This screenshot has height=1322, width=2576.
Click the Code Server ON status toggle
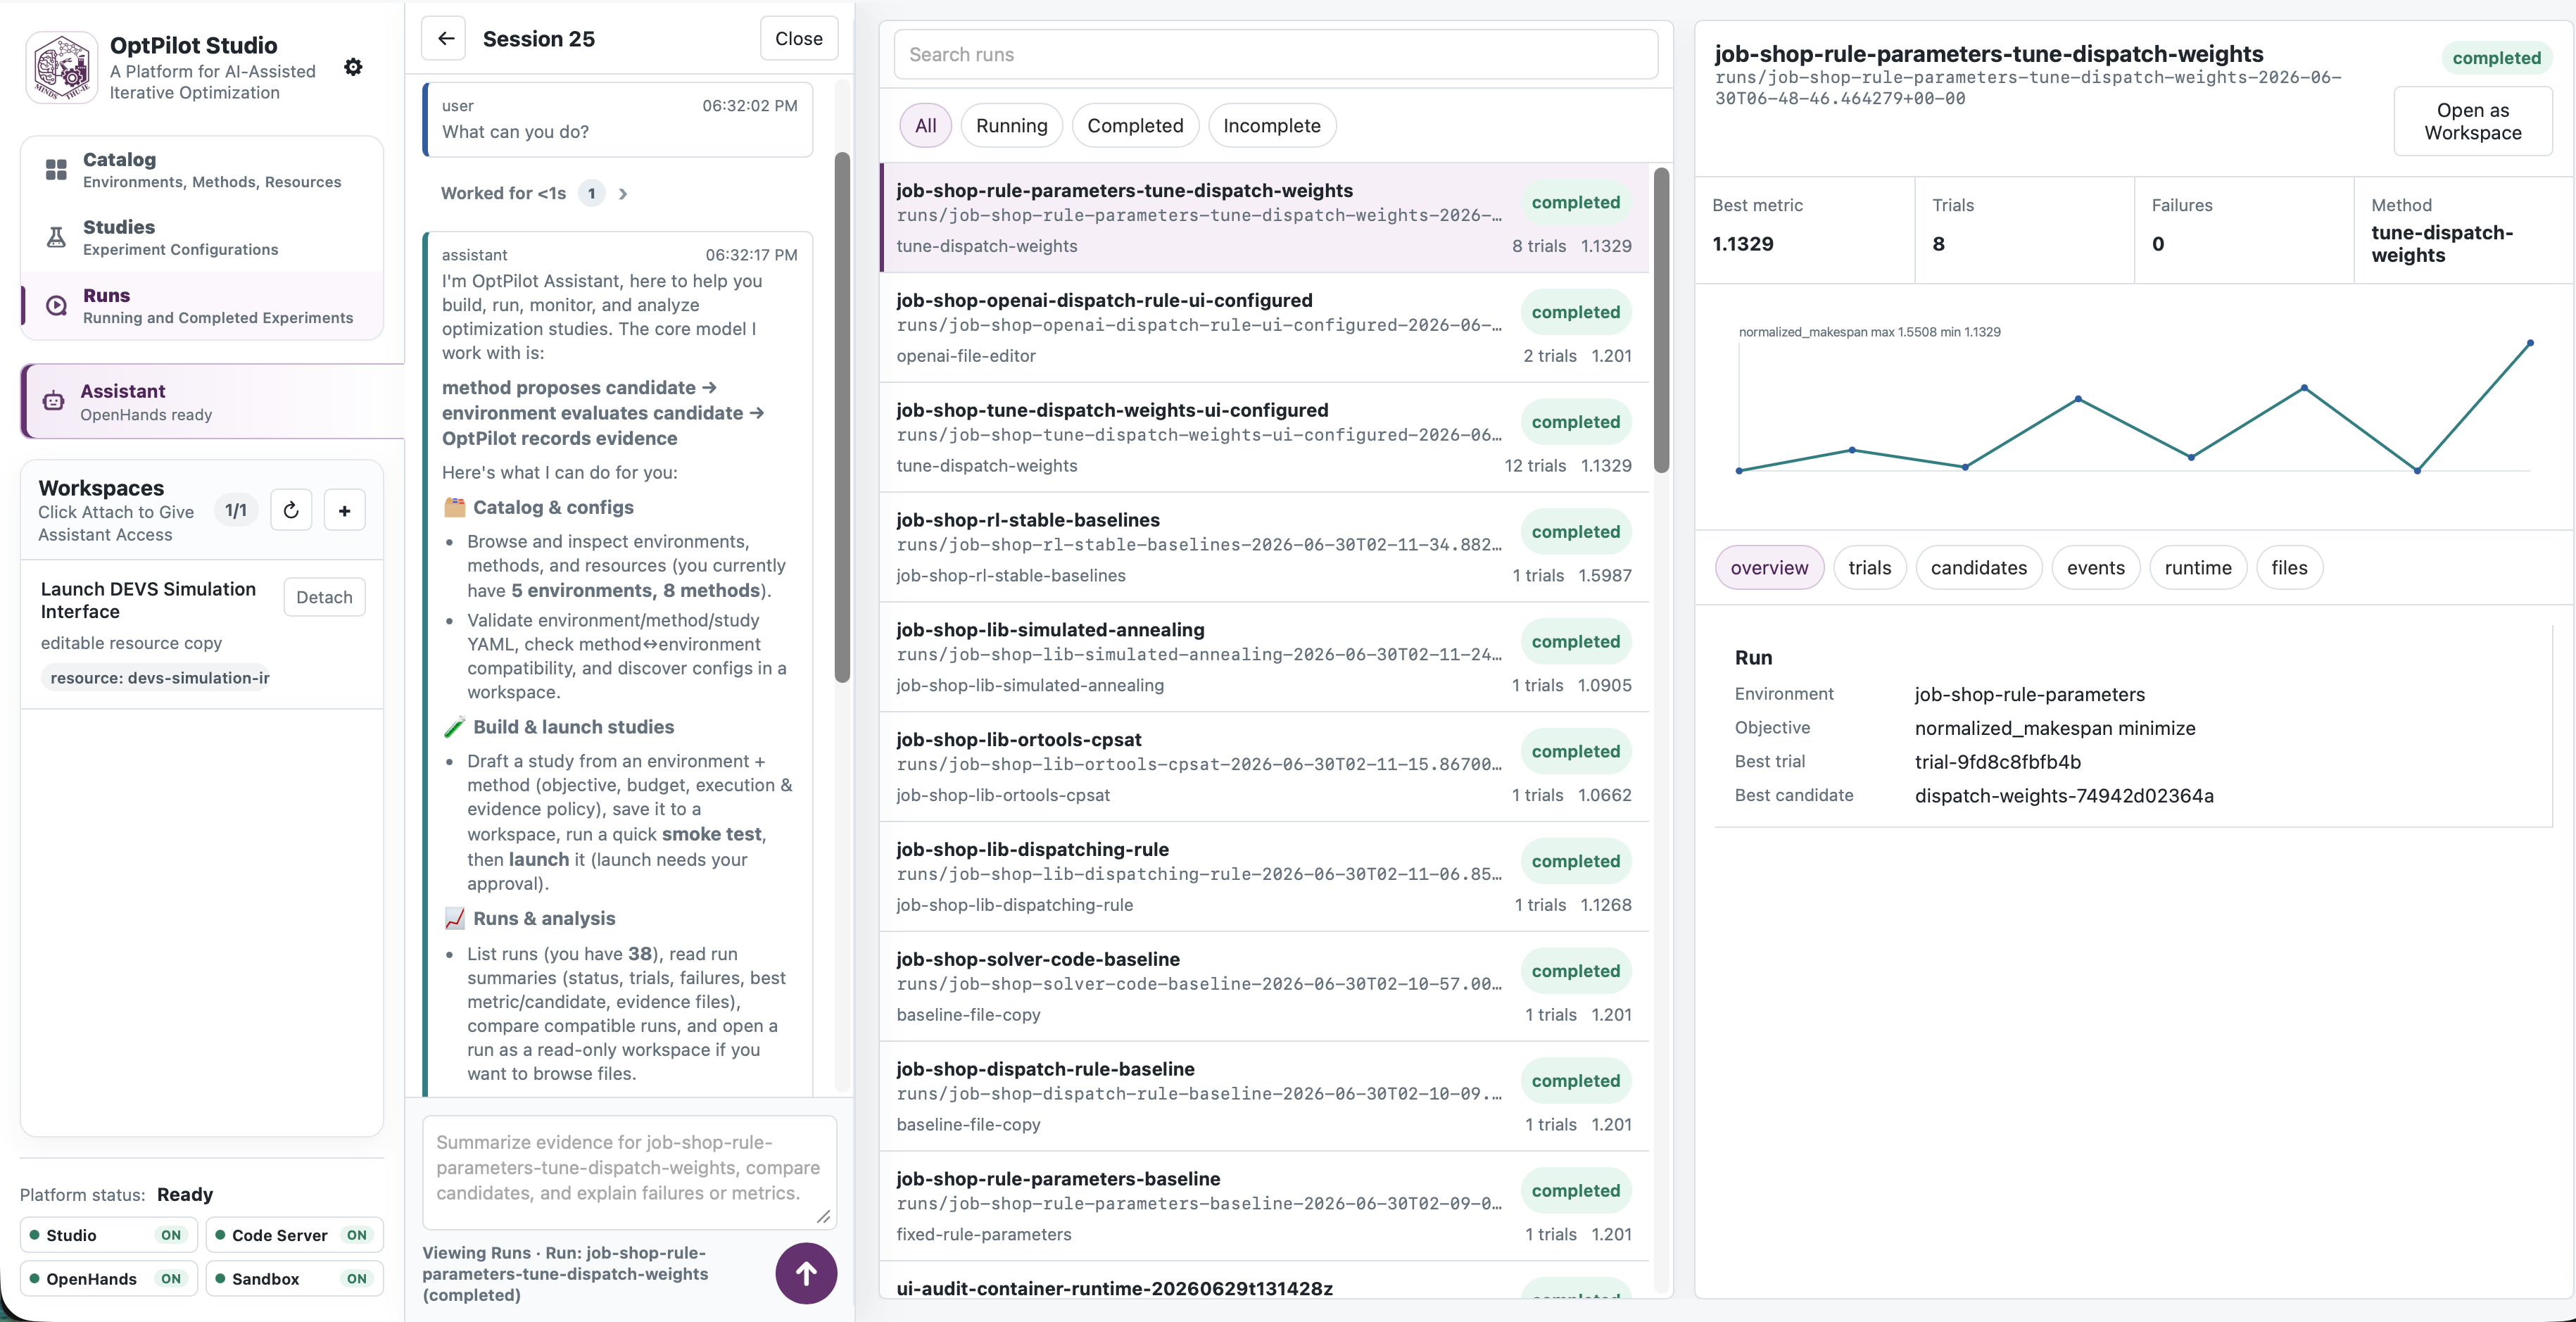(x=295, y=1235)
